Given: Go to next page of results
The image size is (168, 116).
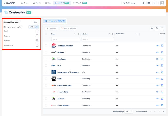Looking at the screenshot, I should click(x=159, y=111).
